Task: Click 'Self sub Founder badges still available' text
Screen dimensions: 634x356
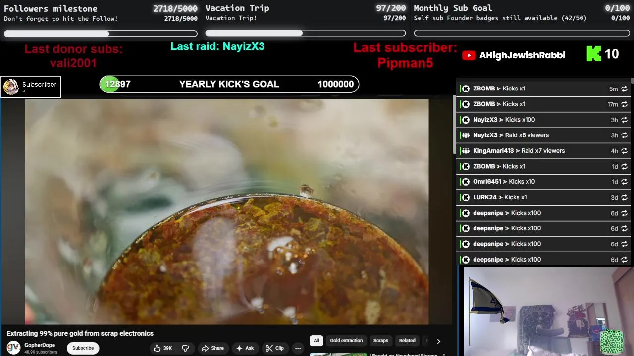Action: coord(500,18)
